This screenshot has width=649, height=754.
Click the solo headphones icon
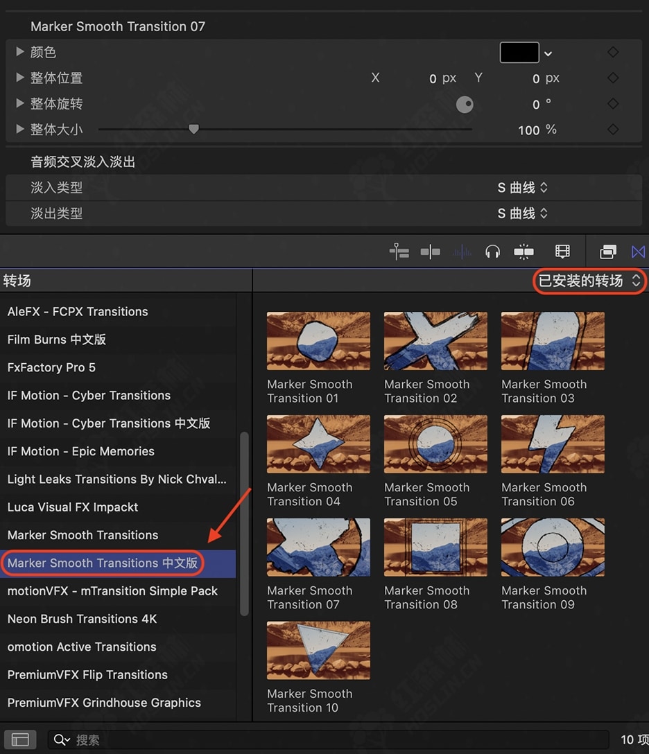click(x=492, y=252)
